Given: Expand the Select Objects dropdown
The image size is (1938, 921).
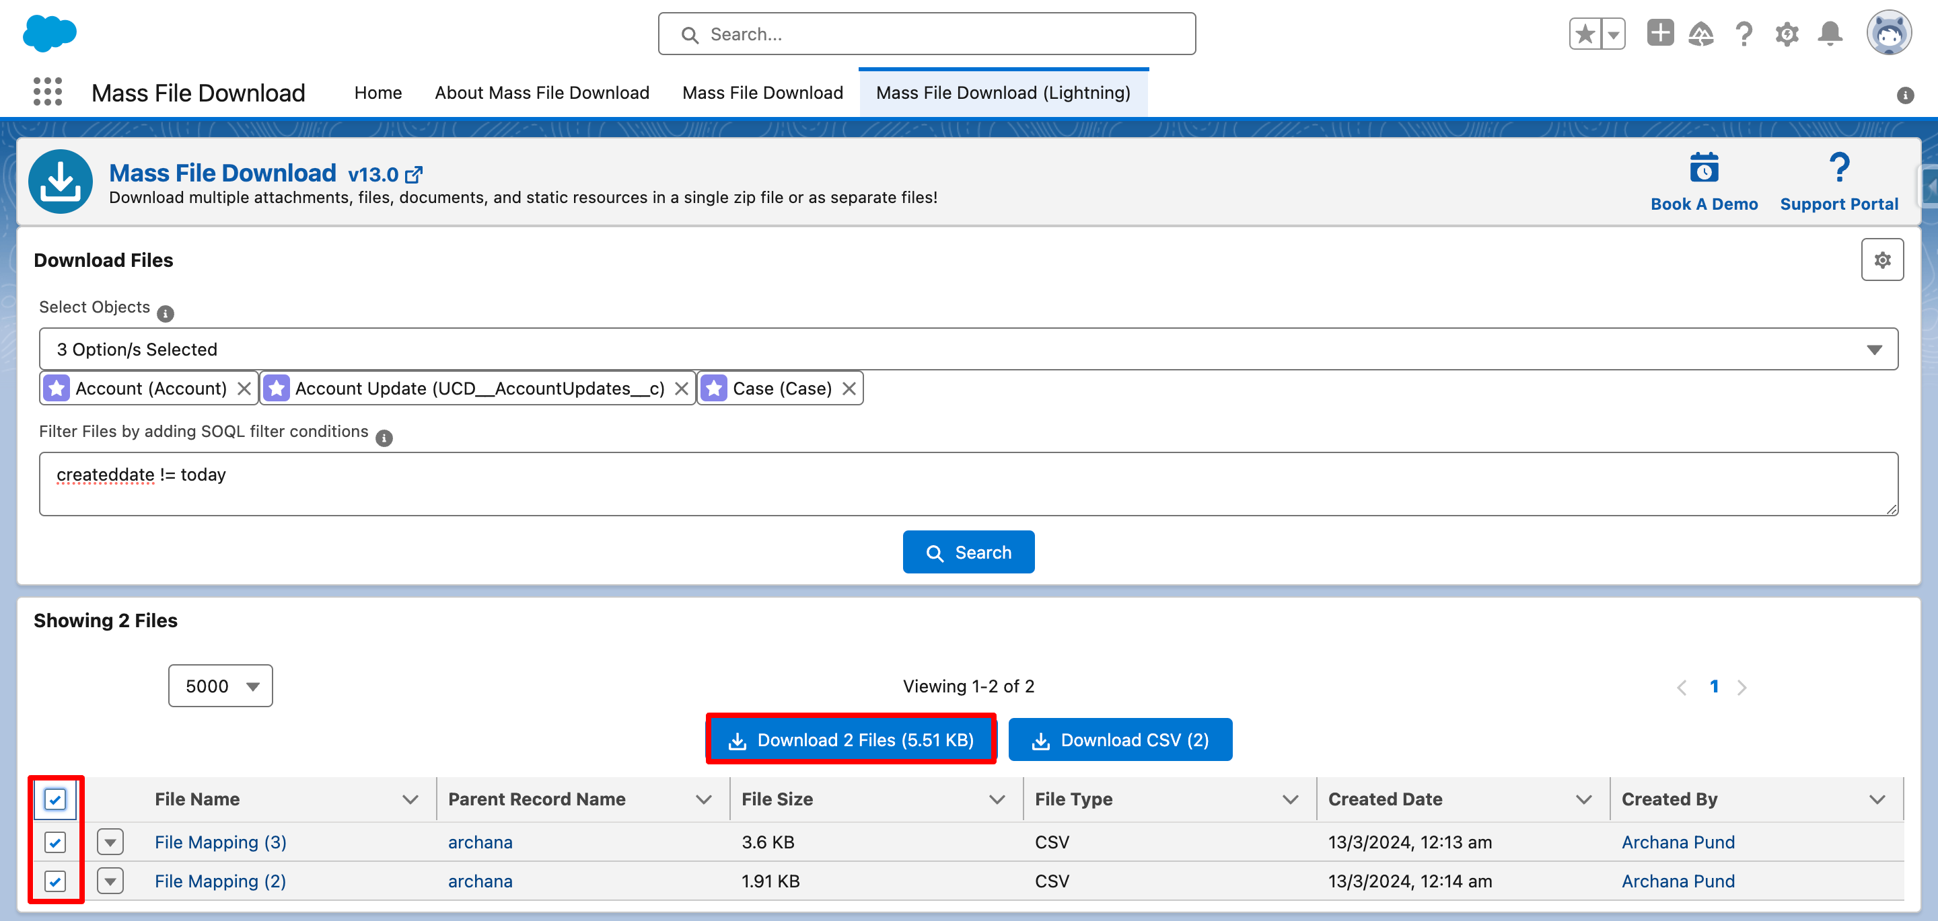Looking at the screenshot, I should coord(968,349).
